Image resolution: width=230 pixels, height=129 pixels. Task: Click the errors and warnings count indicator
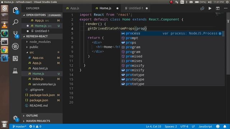click(35, 126)
